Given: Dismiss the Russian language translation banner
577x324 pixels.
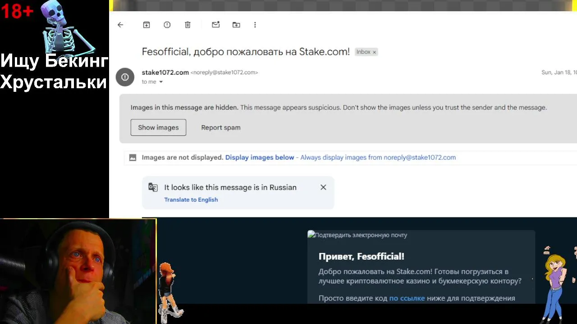Looking at the screenshot, I should tap(323, 187).
